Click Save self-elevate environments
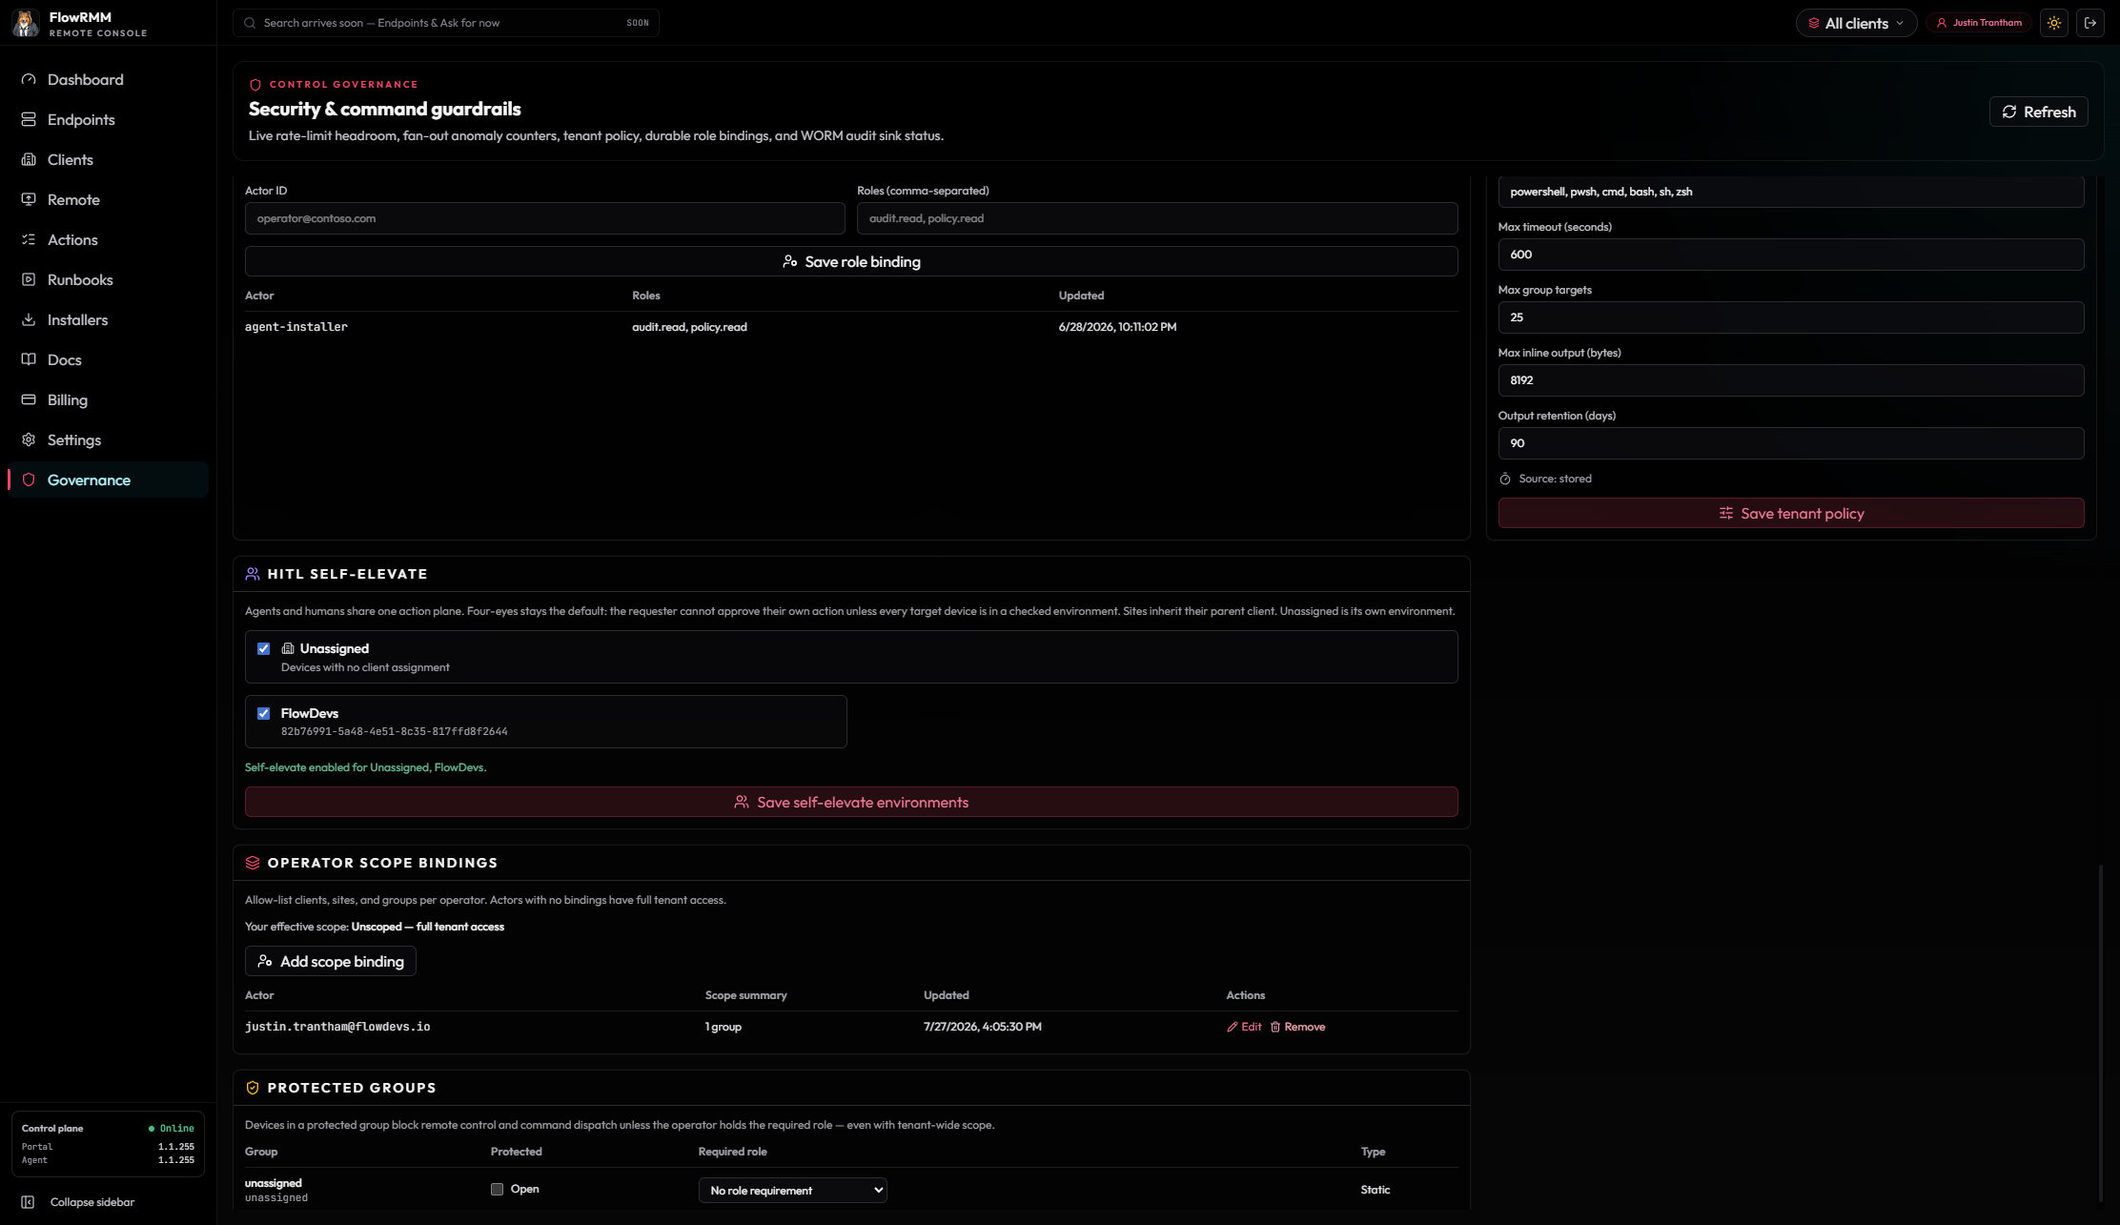The height and width of the screenshot is (1225, 2120). point(851,802)
